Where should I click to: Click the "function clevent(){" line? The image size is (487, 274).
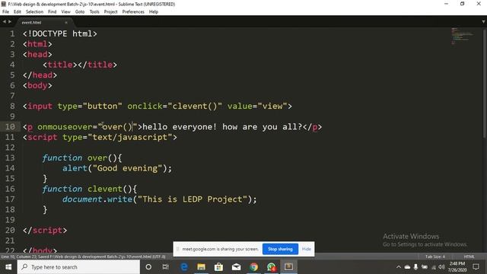[90, 189]
